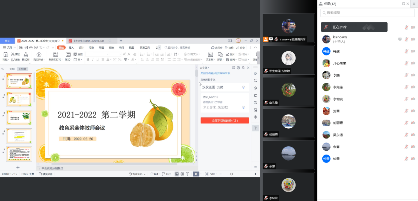Open the 文件 menu dropdown
The image size is (418, 201).
click(9, 48)
